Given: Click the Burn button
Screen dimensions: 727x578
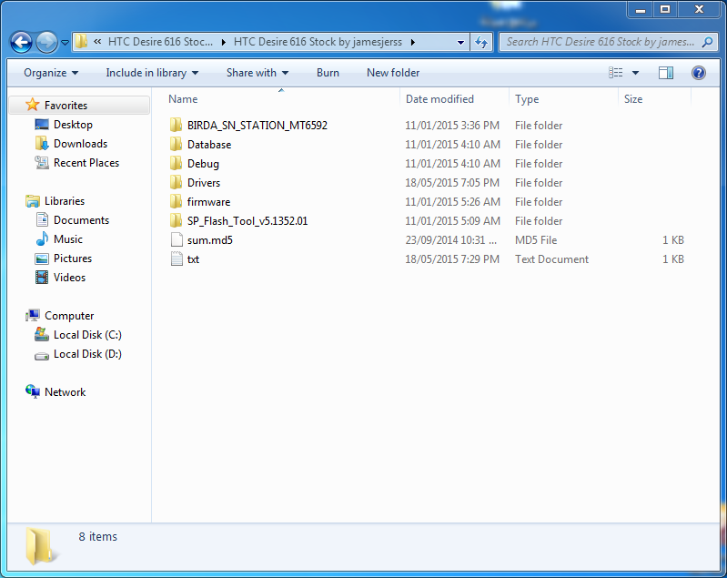Looking at the screenshot, I should (328, 73).
